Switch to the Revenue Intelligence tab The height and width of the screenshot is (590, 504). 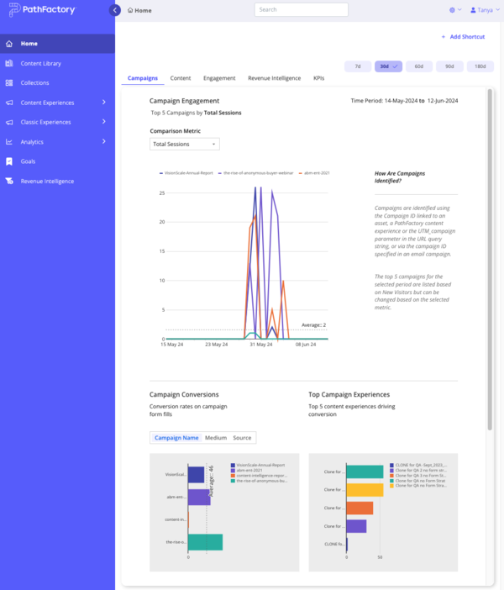click(x=274, y=78)
